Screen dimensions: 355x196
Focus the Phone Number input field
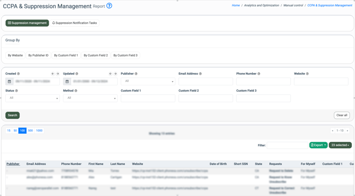coord(263,81)
